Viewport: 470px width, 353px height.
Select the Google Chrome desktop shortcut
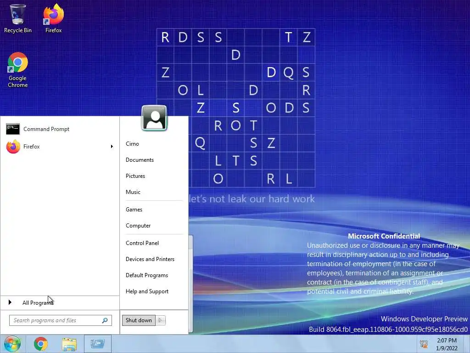(18, 70)
